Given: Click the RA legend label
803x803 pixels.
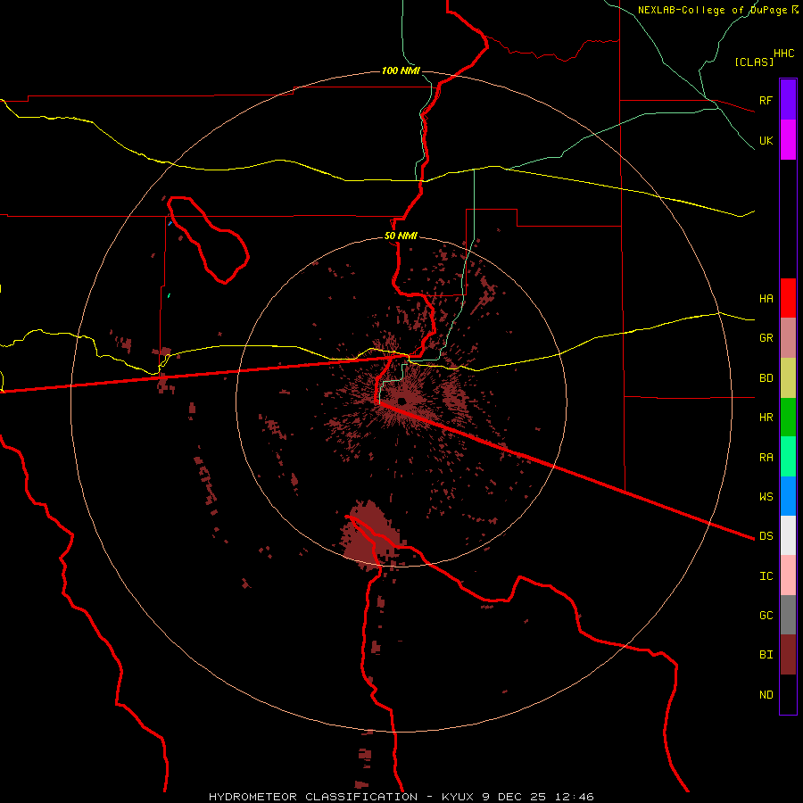Looking at the screenshot, I should [x=766, y=458].
